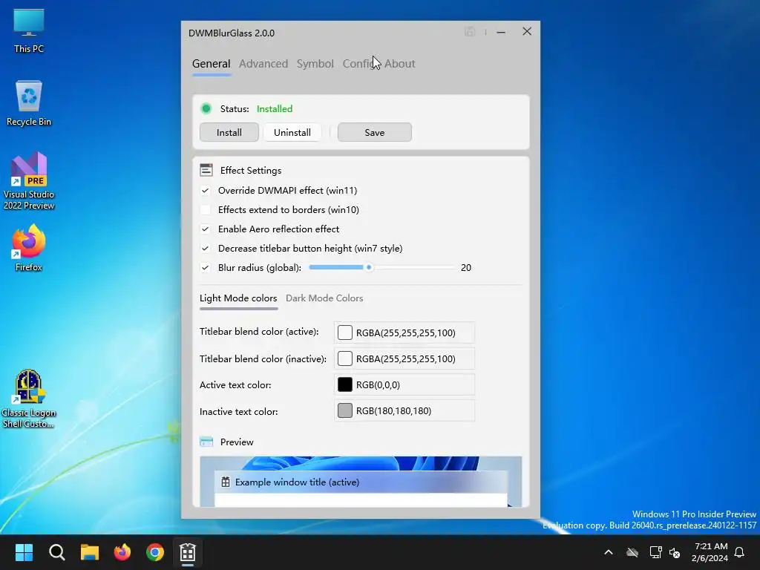Click the active titlebar RGBA(255,255,255,100) field
This screenshot has height=570, width=760.
404,332
